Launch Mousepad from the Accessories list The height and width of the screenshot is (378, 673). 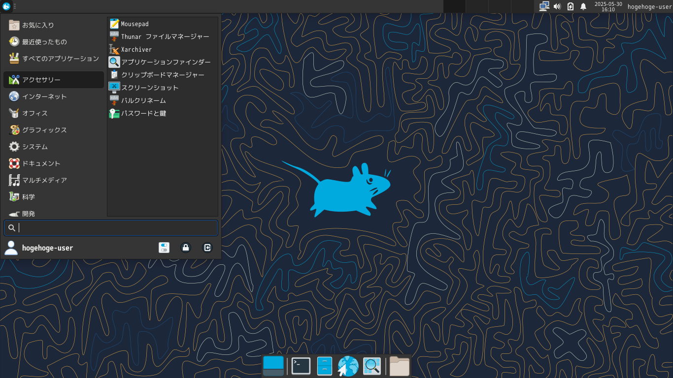coord(163,24)
